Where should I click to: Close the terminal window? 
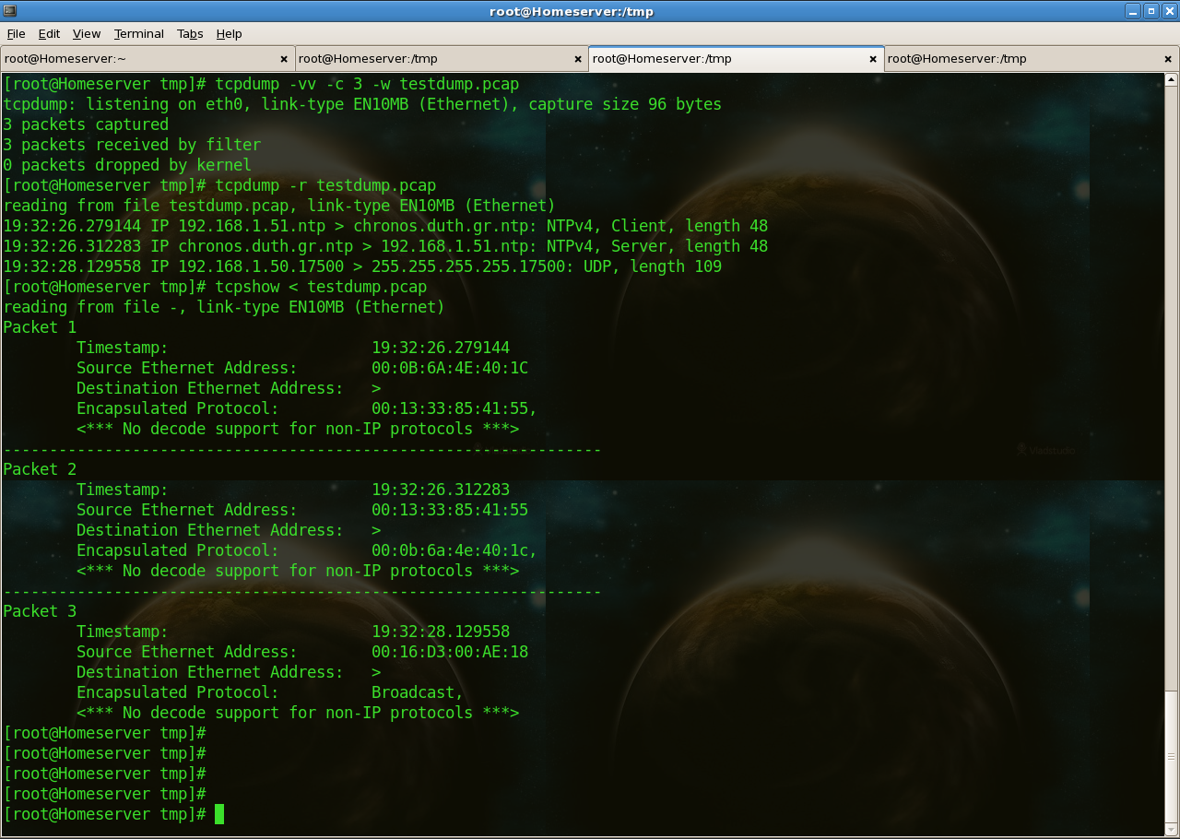(x=1170, y=11)
